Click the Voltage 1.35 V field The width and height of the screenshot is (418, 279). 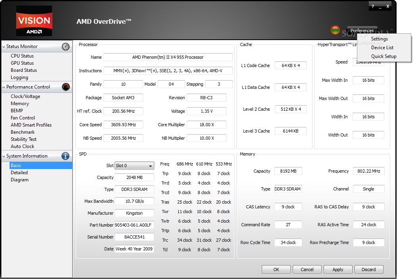click(x=207, y=111)
